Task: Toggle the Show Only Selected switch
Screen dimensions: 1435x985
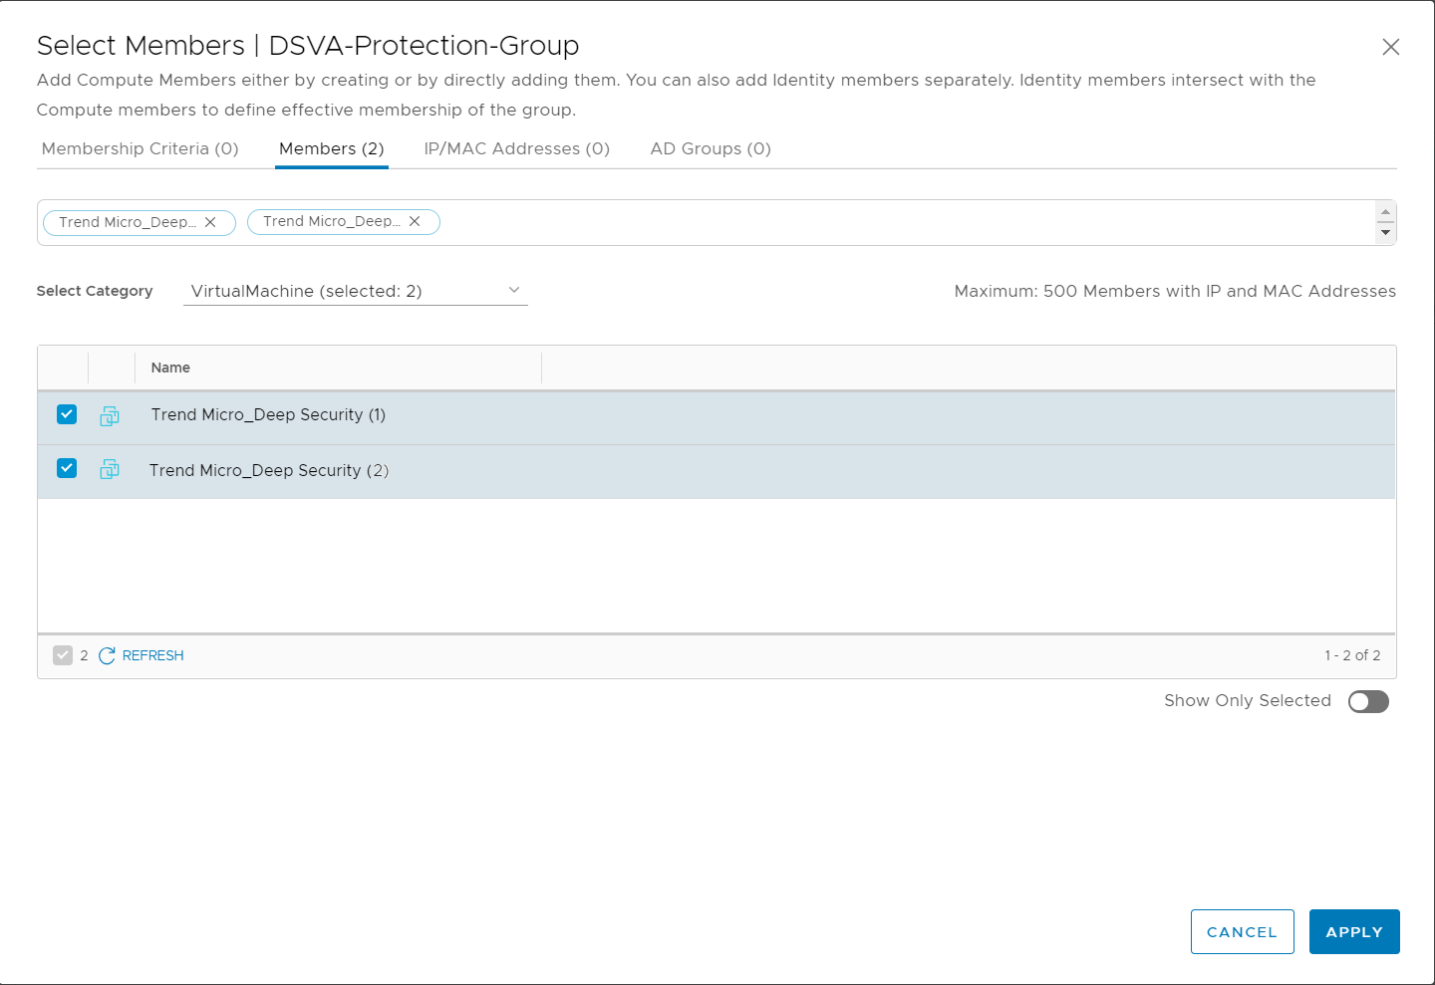Action: pos(1367,701)
